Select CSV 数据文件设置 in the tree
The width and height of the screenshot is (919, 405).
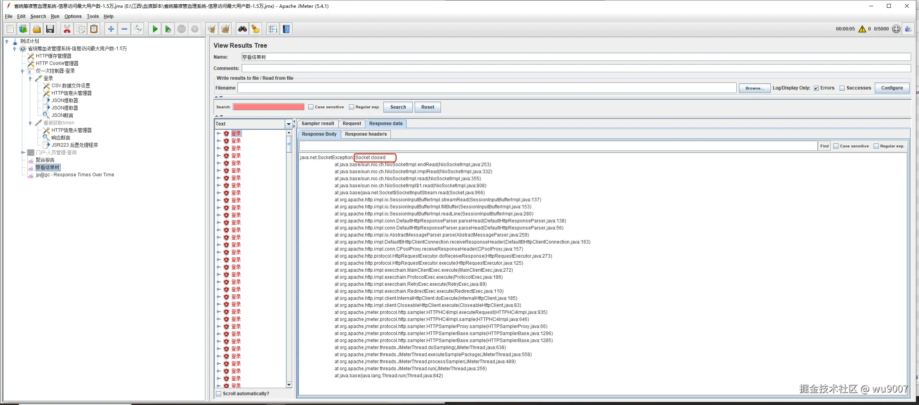71,86
